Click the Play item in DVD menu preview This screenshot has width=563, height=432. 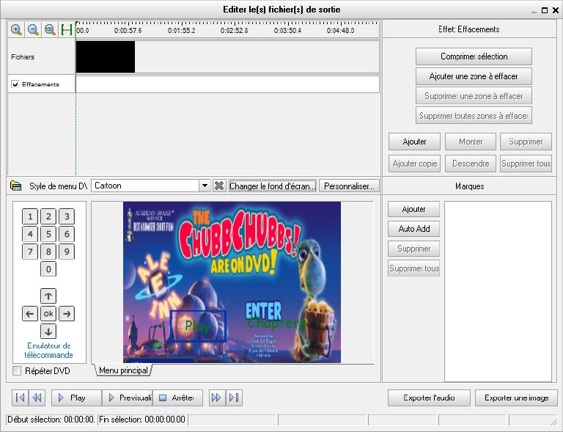tap(197, 326)
